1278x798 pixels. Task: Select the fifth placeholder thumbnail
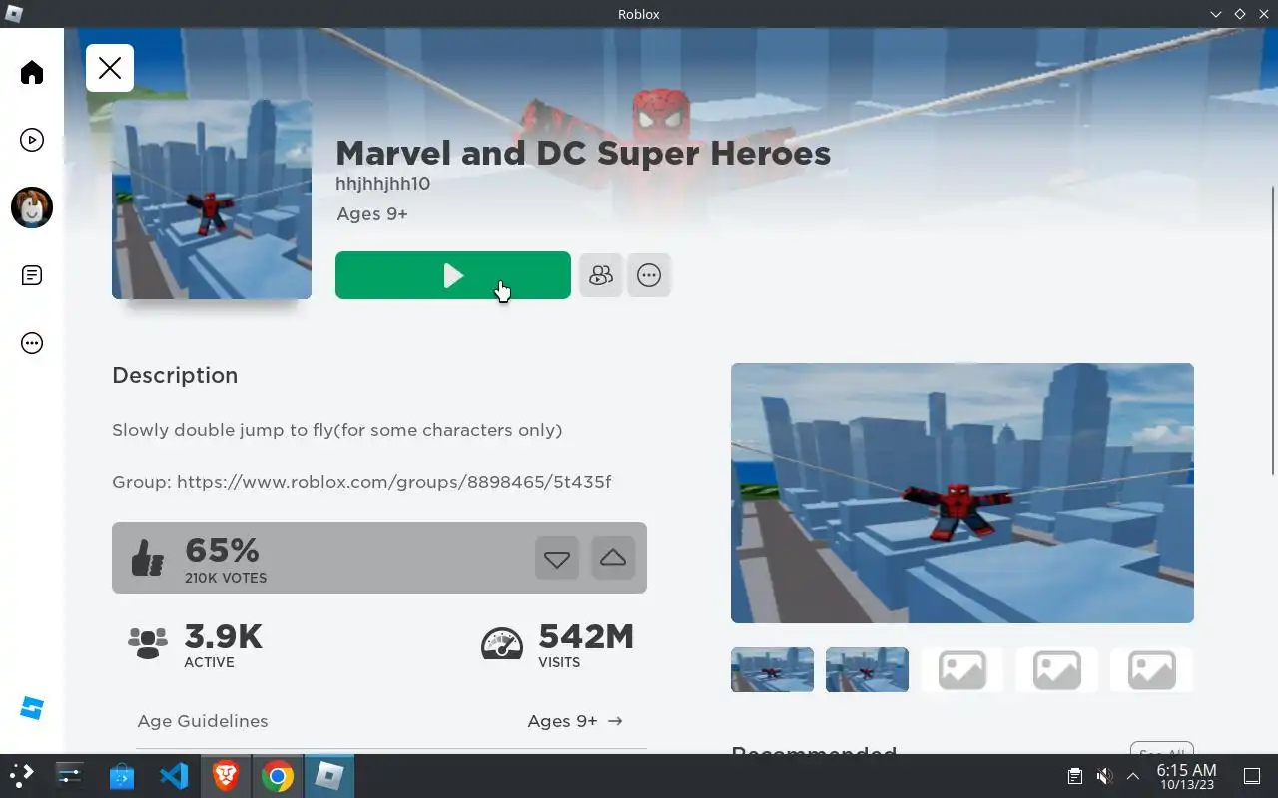click(x=1151, y=669)
